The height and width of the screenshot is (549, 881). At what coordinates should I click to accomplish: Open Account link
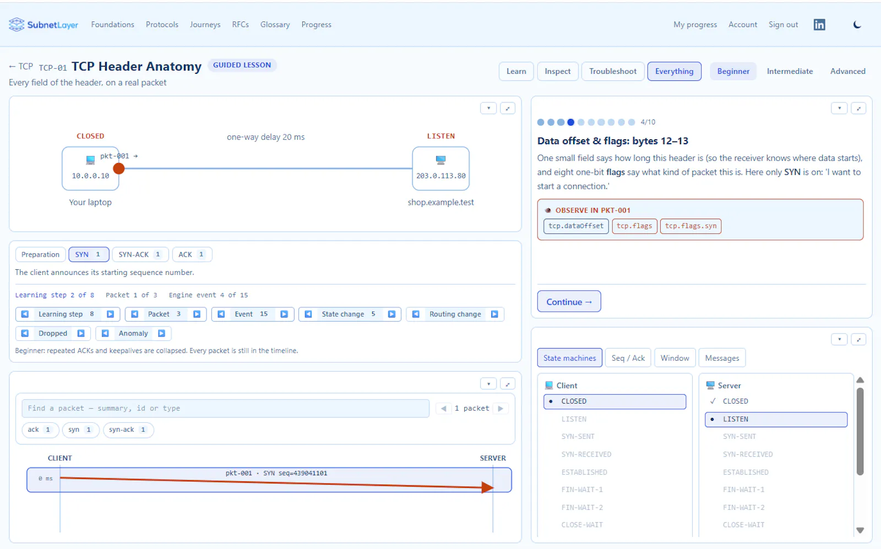743,25
